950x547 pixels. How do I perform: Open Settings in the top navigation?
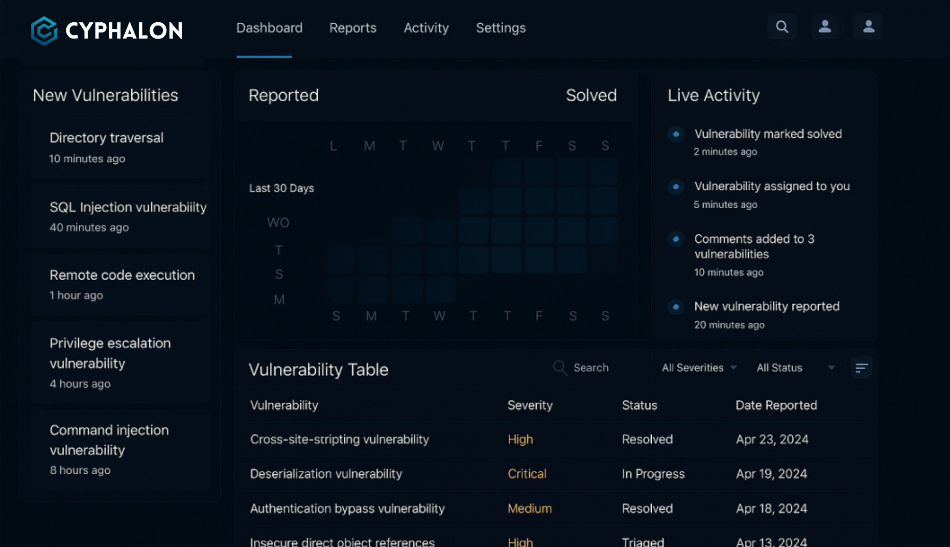tap(501, 28)
